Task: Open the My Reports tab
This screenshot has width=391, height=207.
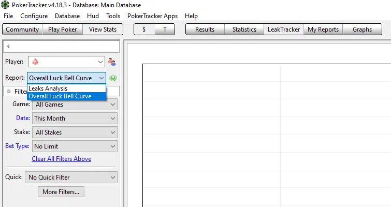Action: (x=323, y=29)
